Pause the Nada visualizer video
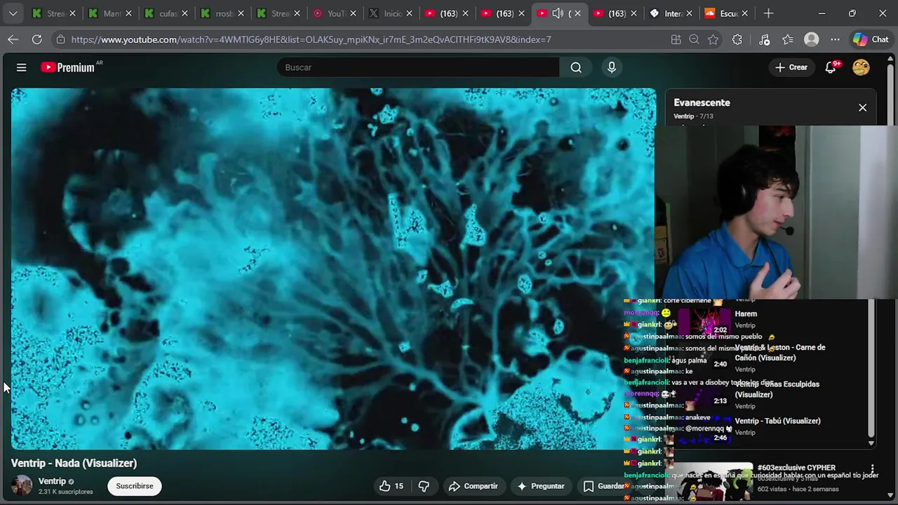898x505 pixels. pyautogui.click(x=333, y=269)
